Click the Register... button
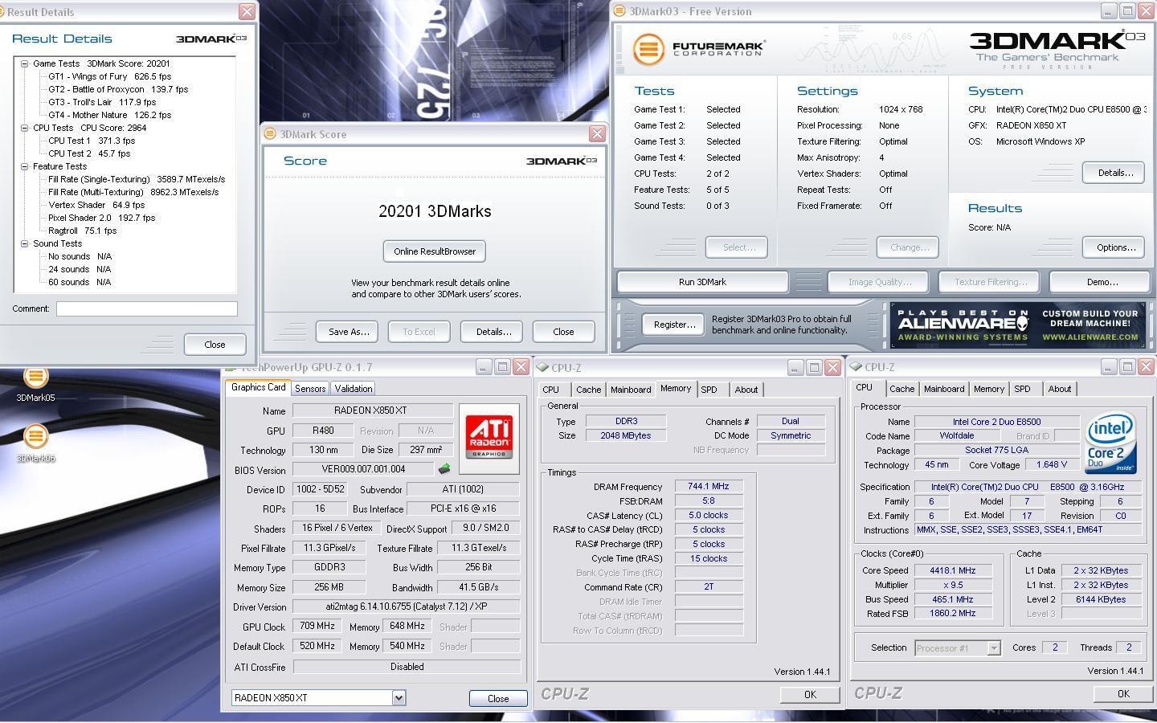This screenshot has width=1157, height=723. (x=674, y=325)
